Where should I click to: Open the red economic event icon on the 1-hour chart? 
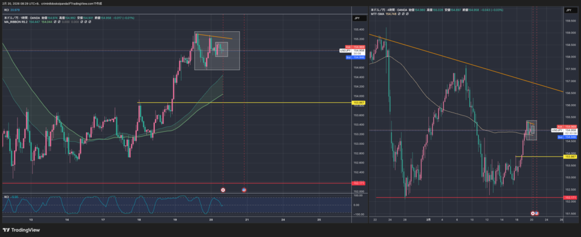pos(222,190)
